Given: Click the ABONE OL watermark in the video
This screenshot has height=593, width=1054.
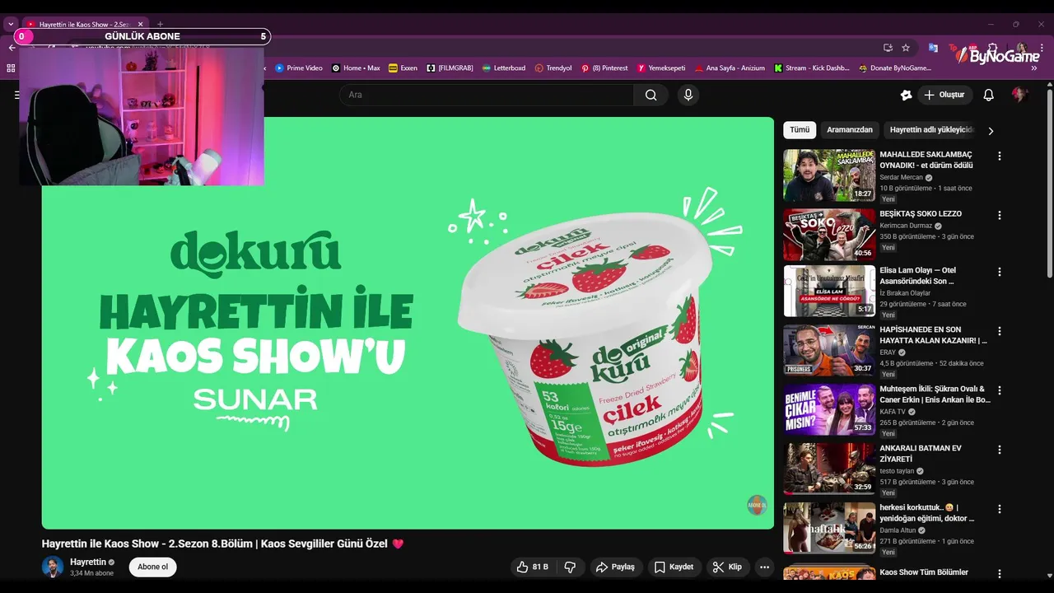Looking at the screenshot, I should tap(757, 505).
